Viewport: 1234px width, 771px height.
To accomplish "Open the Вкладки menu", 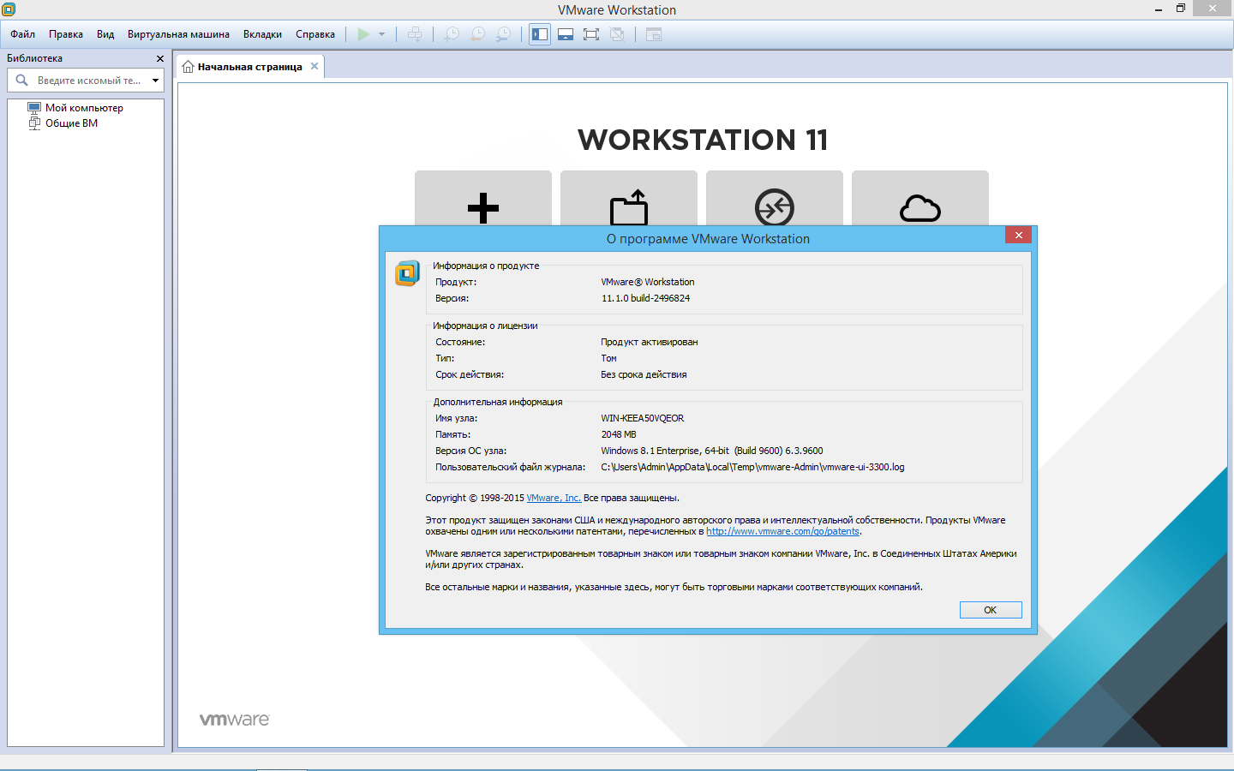I will [x=262, y=34].
